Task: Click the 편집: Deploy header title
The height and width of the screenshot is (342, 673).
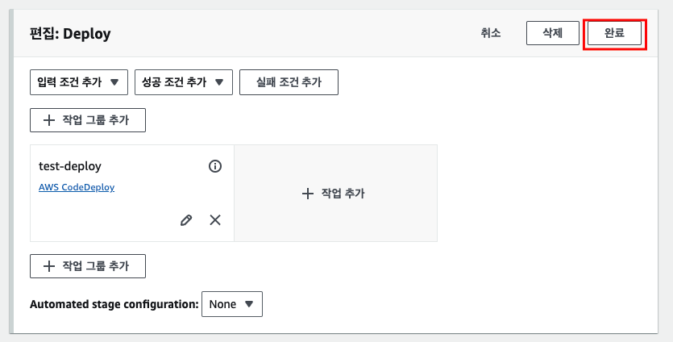Action: pyautogui.click(x=70, y=34)
